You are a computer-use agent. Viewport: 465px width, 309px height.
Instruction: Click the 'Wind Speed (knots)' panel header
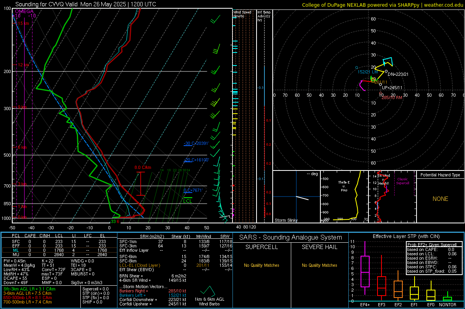pyautogui.click(x=242, y=14)
